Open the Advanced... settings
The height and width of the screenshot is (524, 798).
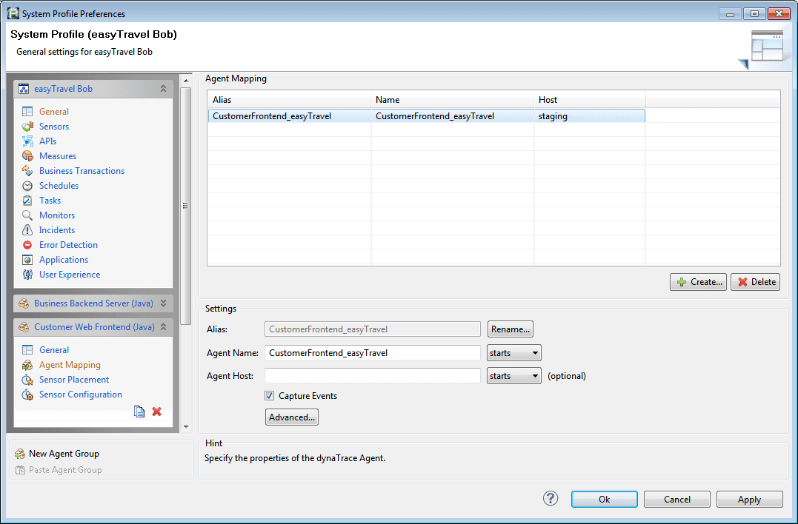(292, 417)
